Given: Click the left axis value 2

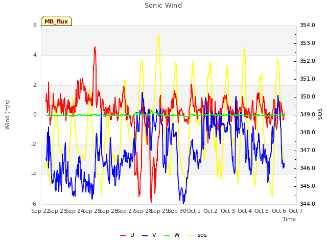Looking at the screenshot, I should (x=35, y=85).
